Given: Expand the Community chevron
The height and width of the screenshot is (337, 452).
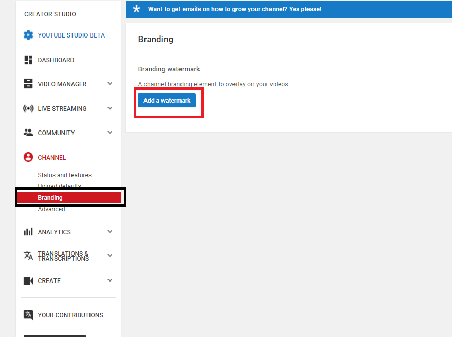Looking at the screenshot, I should click(x=110, y=133).
